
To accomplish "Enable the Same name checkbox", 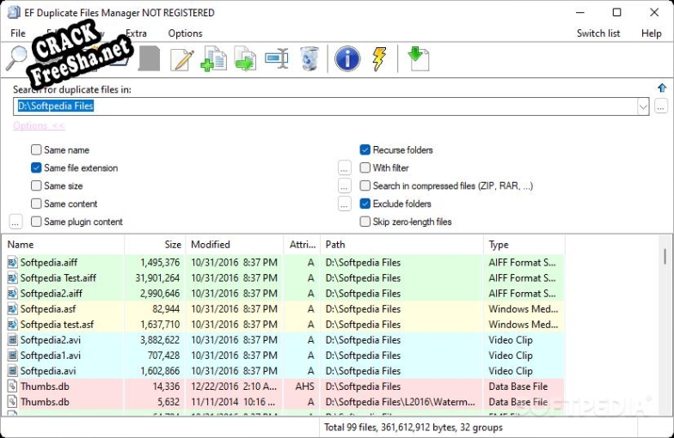I will pyautogui.click(x=37, y=150).
